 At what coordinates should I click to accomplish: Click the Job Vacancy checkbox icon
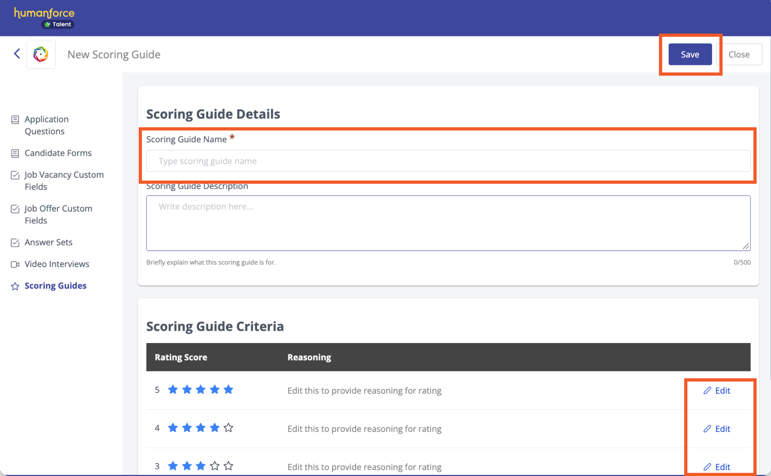pyautogui.click(x=15, y=175)
